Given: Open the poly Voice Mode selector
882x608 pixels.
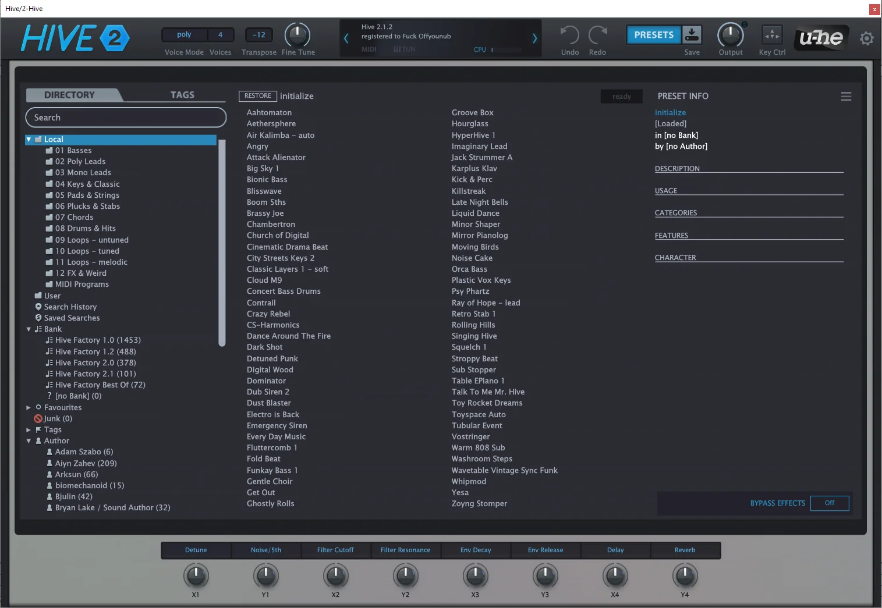Looking at the screenshot, I should (x=184, y=35).
